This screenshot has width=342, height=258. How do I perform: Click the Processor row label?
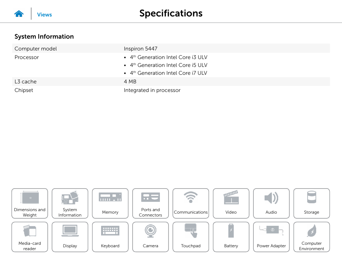coord(27,57)
